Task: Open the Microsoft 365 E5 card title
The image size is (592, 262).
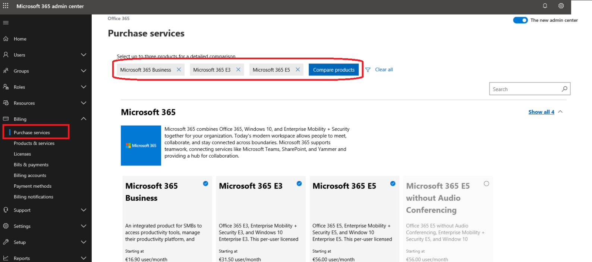Action: pos(344,186)
